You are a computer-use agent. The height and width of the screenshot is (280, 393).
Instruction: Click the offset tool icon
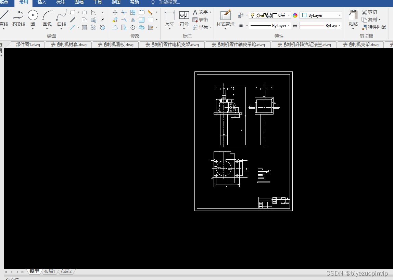point(115,27)
